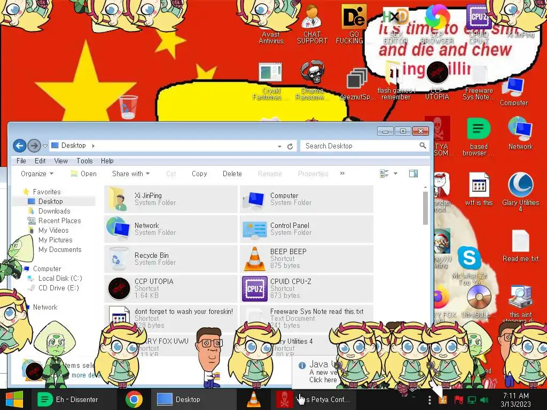The width and height of the screenshot is (547, 410).
Task: Open Windows Start button
Action: tap(14, 399)
